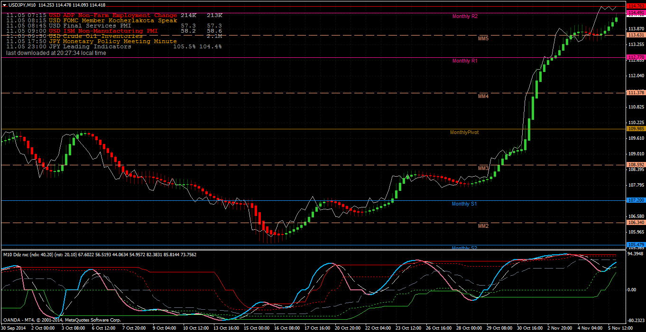646x332 pixels.
Task: Select the USD Crude Oil Inventories row
Action: (114, 36)
